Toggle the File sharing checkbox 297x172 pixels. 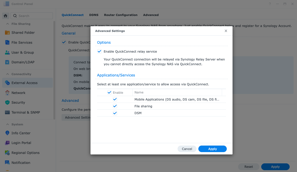coord(115,106)
